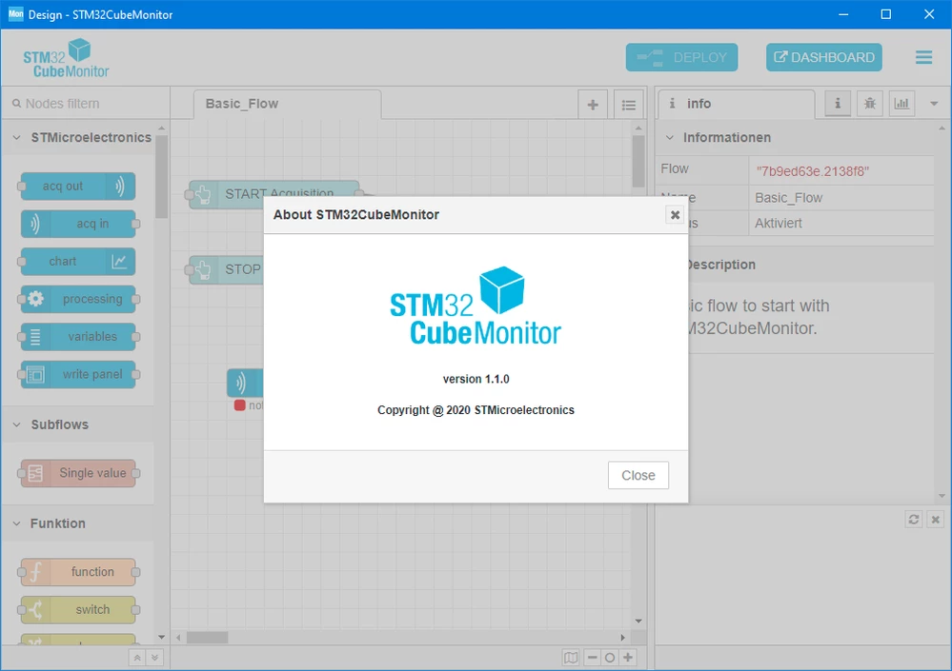This screenshot has width=952, height=671.
Task: Select the acq node on canvas
Action: [x=245, y=383]
